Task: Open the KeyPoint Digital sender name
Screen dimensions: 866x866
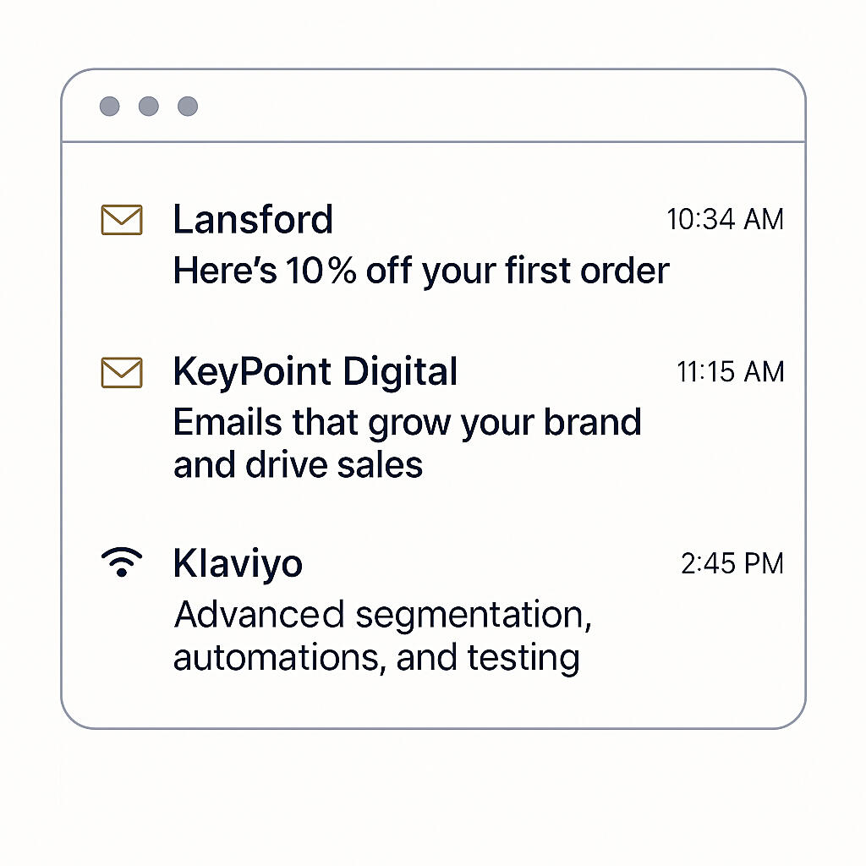Action: (315, 371)
